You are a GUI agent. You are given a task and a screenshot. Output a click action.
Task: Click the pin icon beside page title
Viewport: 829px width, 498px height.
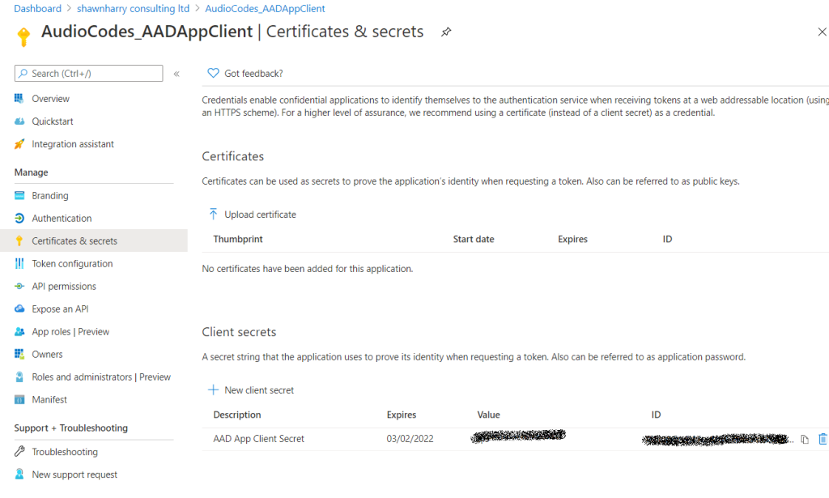(446, 32)
